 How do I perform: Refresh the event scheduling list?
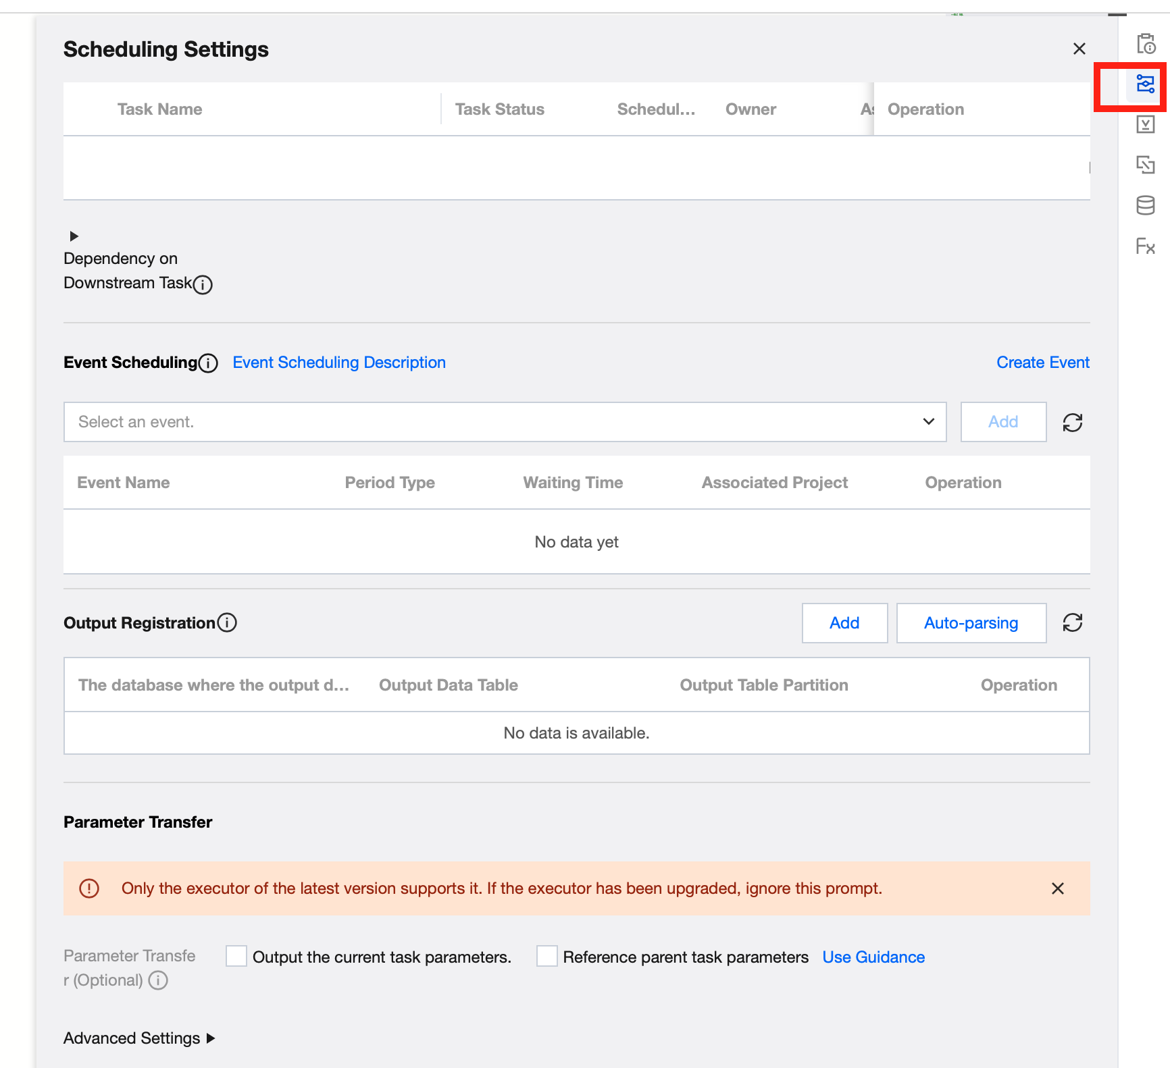[1073, 423]
